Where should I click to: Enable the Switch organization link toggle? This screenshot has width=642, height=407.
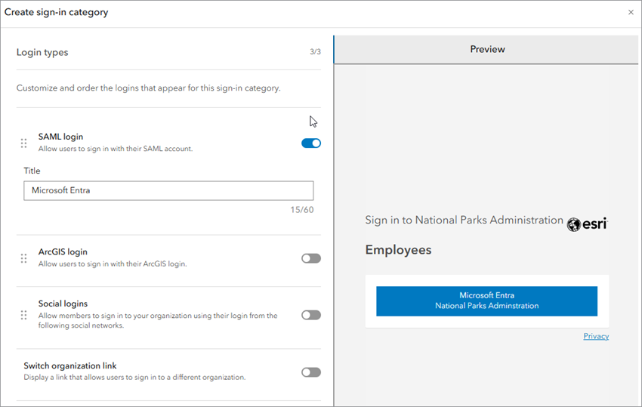[x=311, y=372]
